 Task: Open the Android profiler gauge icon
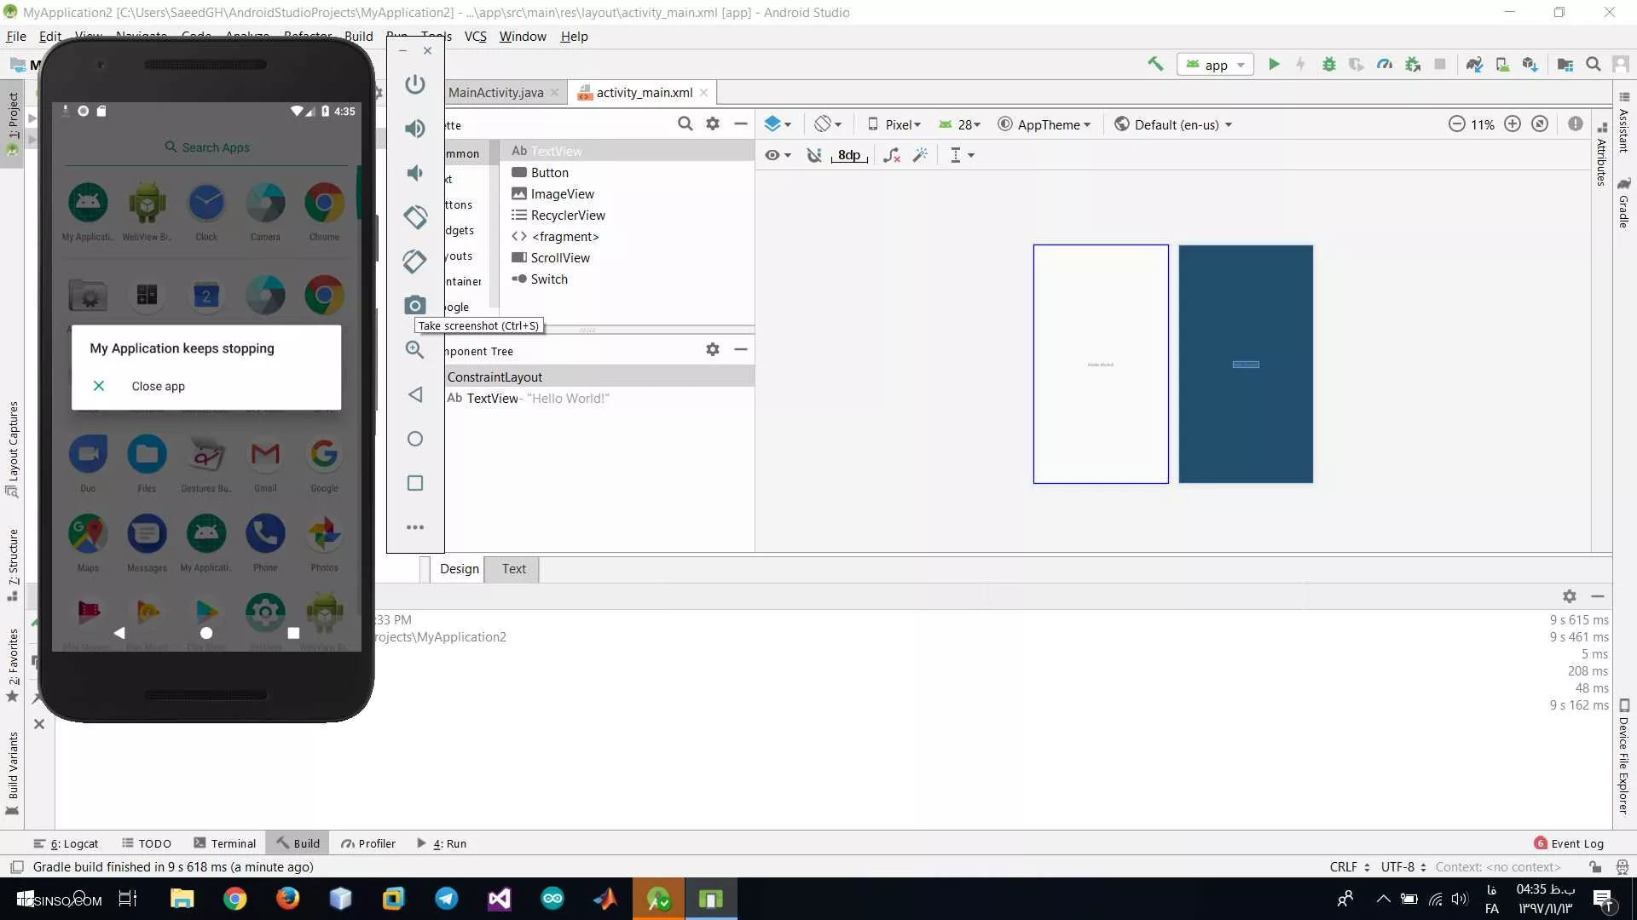pyautogui.click(x=1385, y=64)
